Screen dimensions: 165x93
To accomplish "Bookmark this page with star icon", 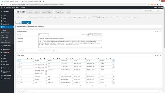I will pyautogui.click(x=148, y=5).
